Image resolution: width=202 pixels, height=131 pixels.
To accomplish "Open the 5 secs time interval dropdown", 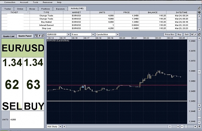I will 93,35.
